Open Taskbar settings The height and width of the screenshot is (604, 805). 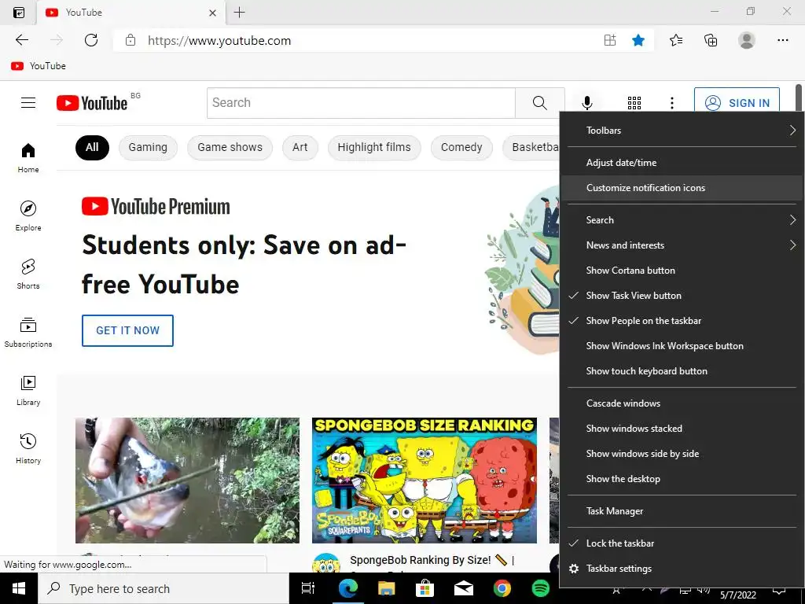[x=682, y=569]
